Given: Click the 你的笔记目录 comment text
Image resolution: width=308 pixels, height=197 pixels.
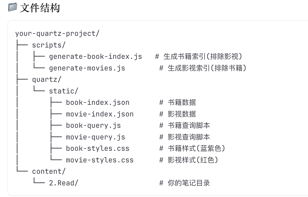Looking at the screenshot, I should pos(189,183).
